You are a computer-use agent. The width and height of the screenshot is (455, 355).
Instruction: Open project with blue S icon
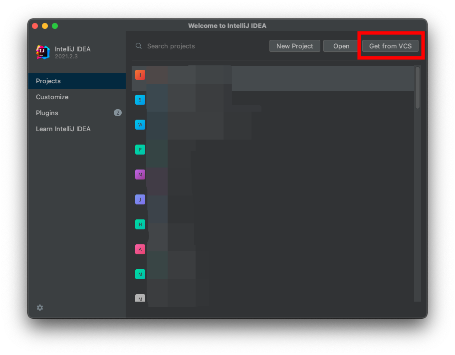[x=140, y=100]
